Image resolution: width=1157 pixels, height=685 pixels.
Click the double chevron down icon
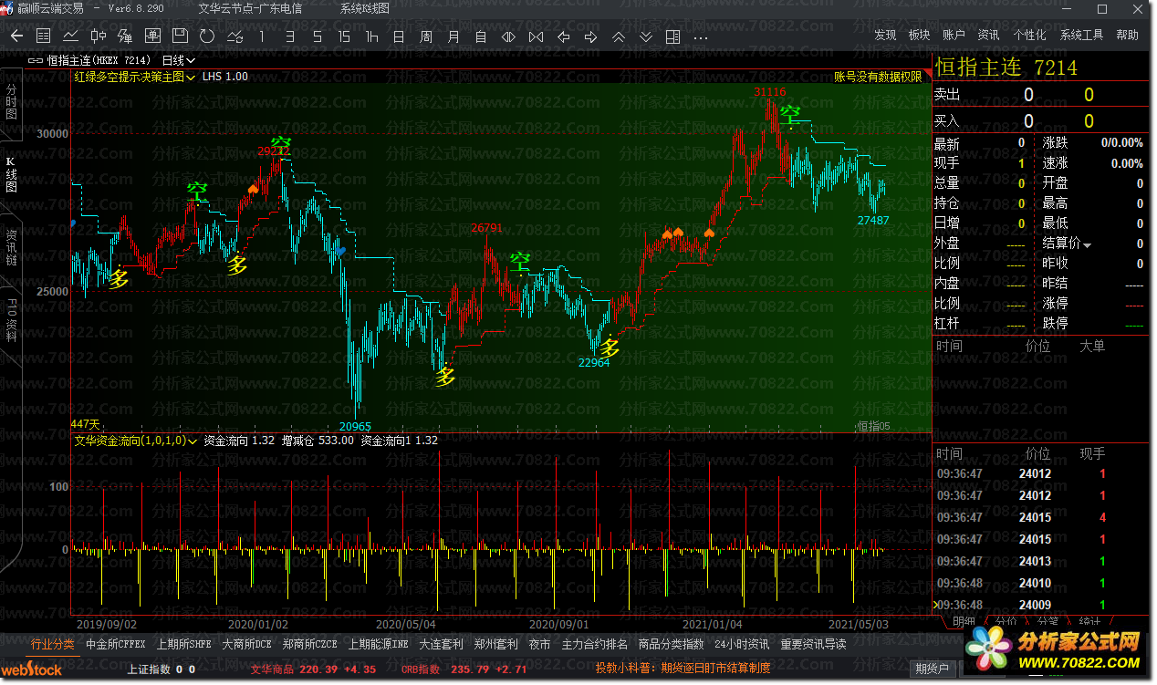point(645,36)
